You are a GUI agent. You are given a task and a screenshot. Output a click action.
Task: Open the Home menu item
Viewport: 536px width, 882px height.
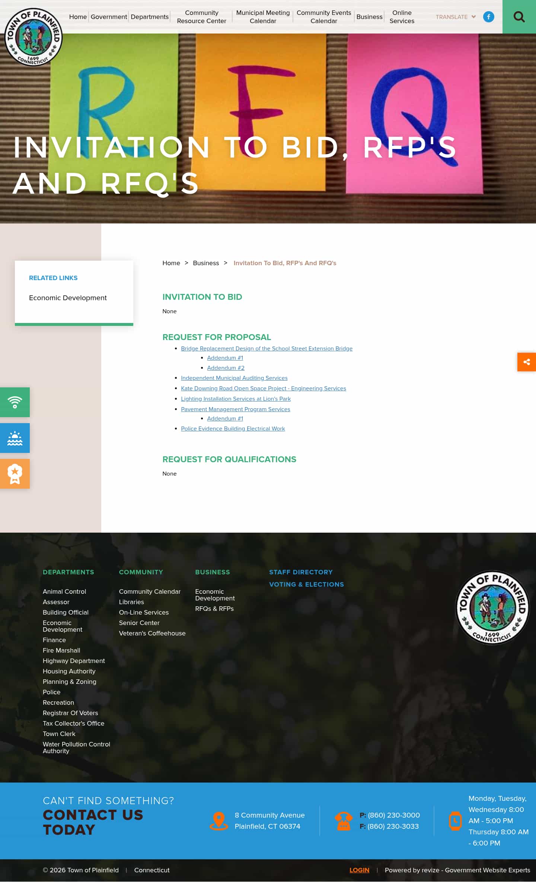[x=78, y=17]
